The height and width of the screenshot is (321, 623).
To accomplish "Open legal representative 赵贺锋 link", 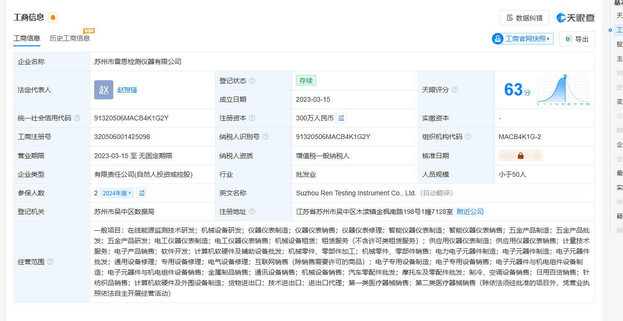I will [127, 90].
